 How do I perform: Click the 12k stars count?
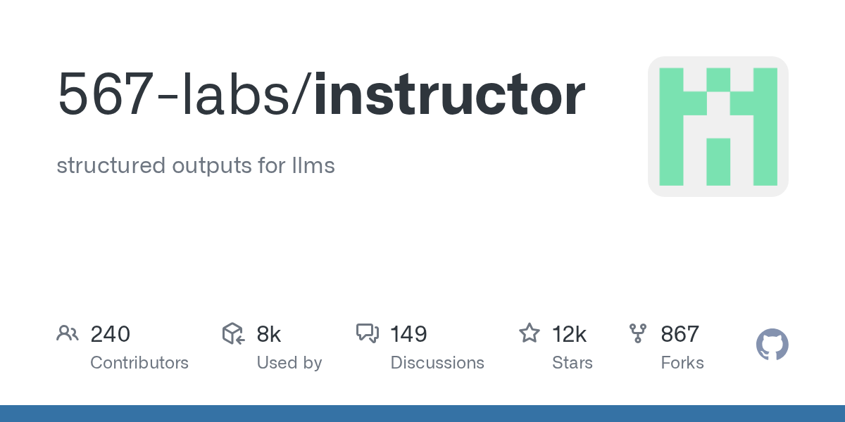[570, 334]
